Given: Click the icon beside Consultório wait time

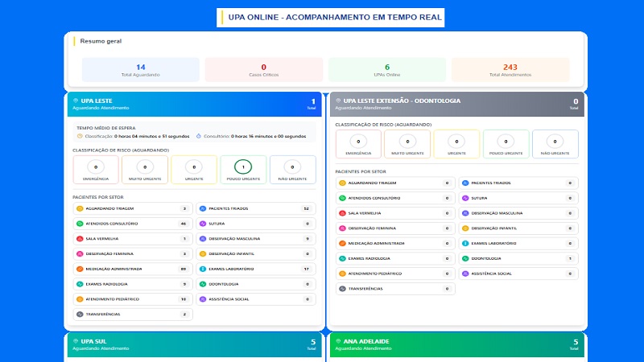Looking at the screenshot, I should coord(199,136).
